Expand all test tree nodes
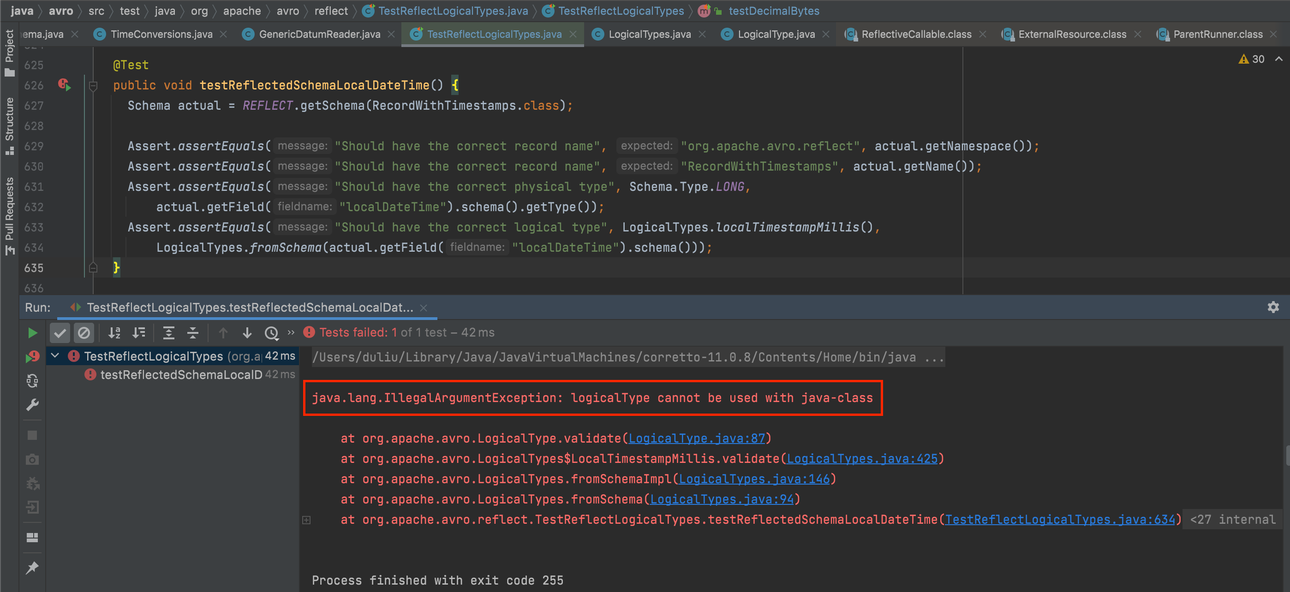1290x592 pixels. coord(169,333)
